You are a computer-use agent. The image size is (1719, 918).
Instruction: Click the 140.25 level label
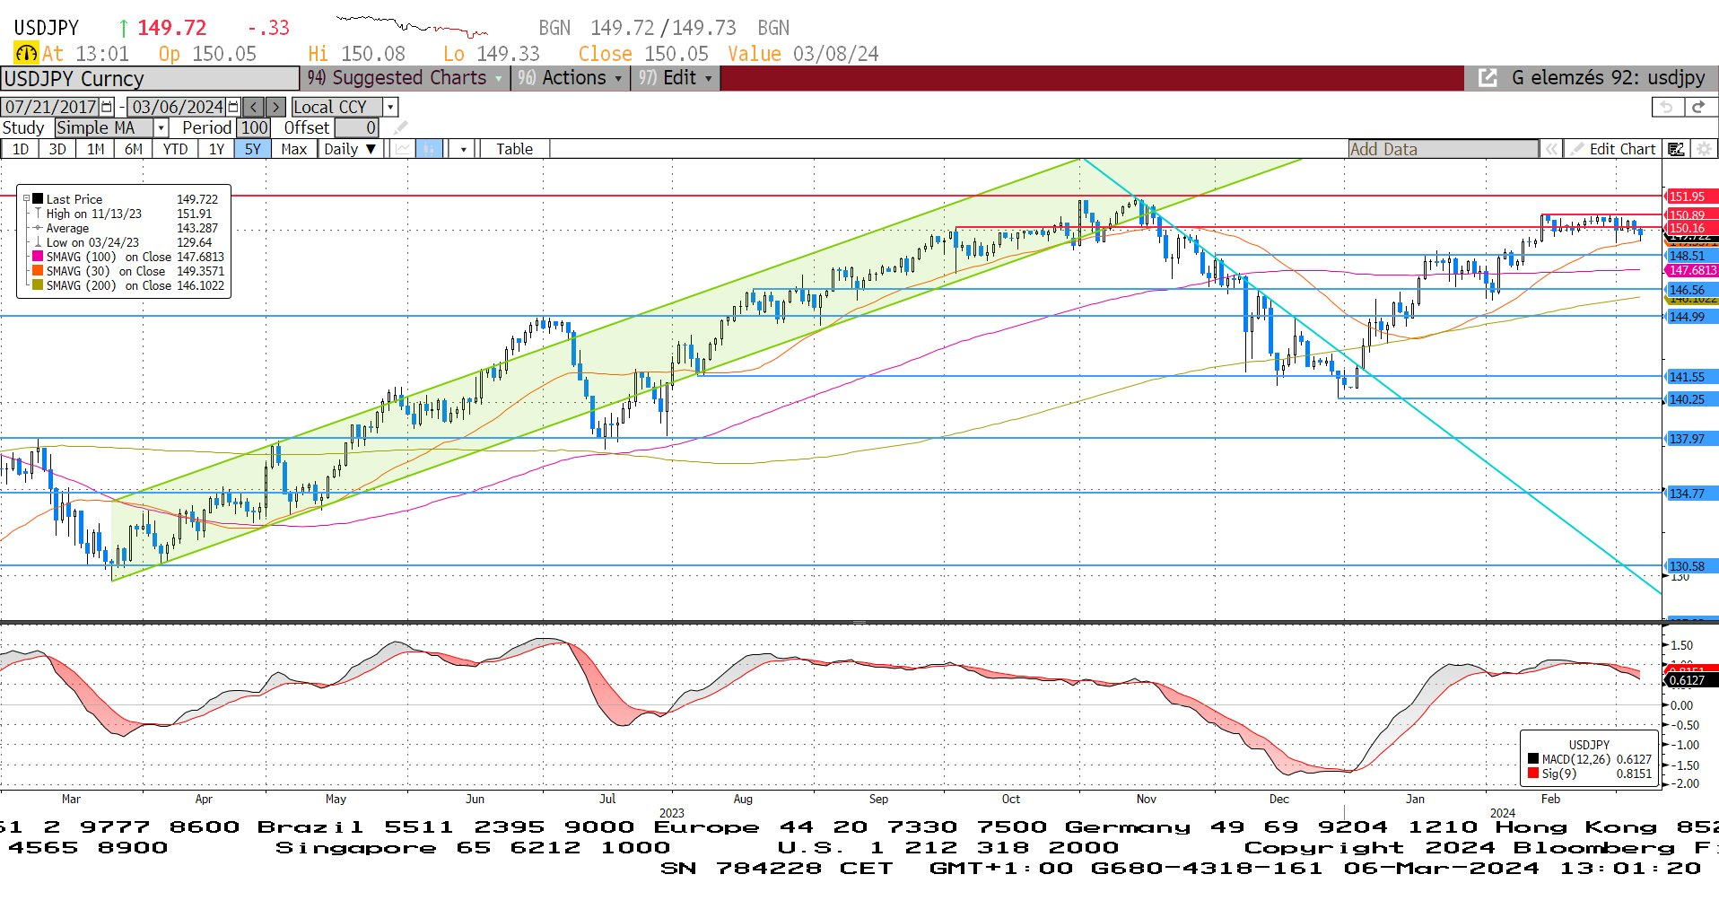coord(1690,399)
